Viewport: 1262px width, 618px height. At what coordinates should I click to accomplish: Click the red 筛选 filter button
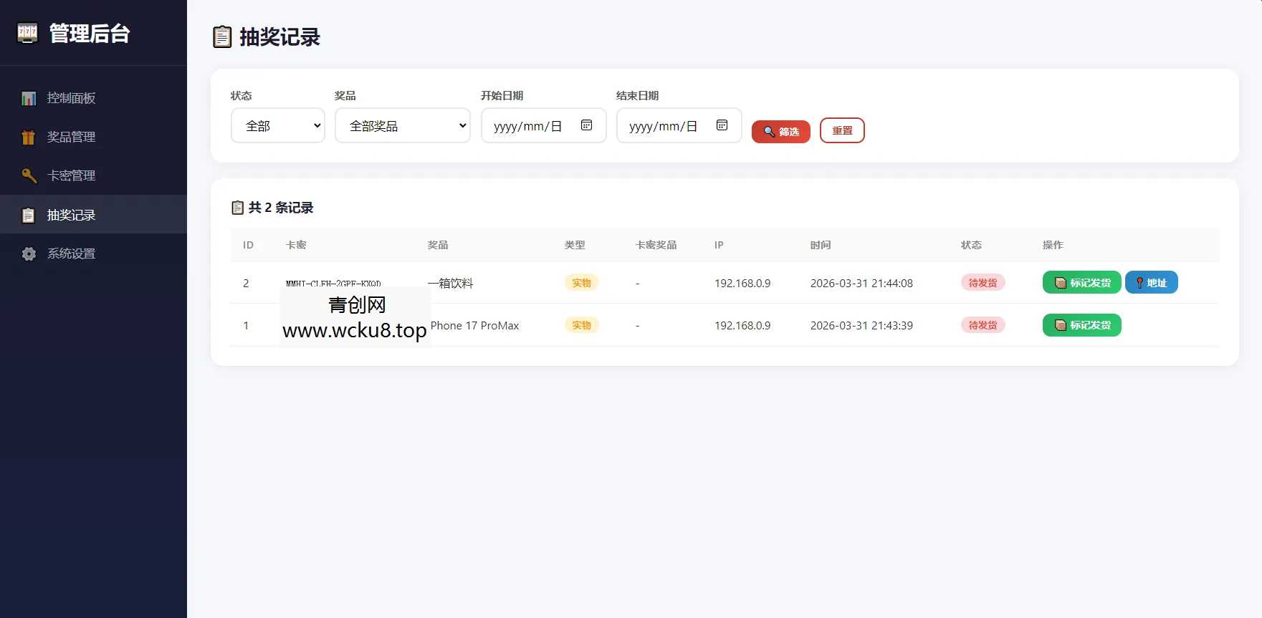(781, 132)
